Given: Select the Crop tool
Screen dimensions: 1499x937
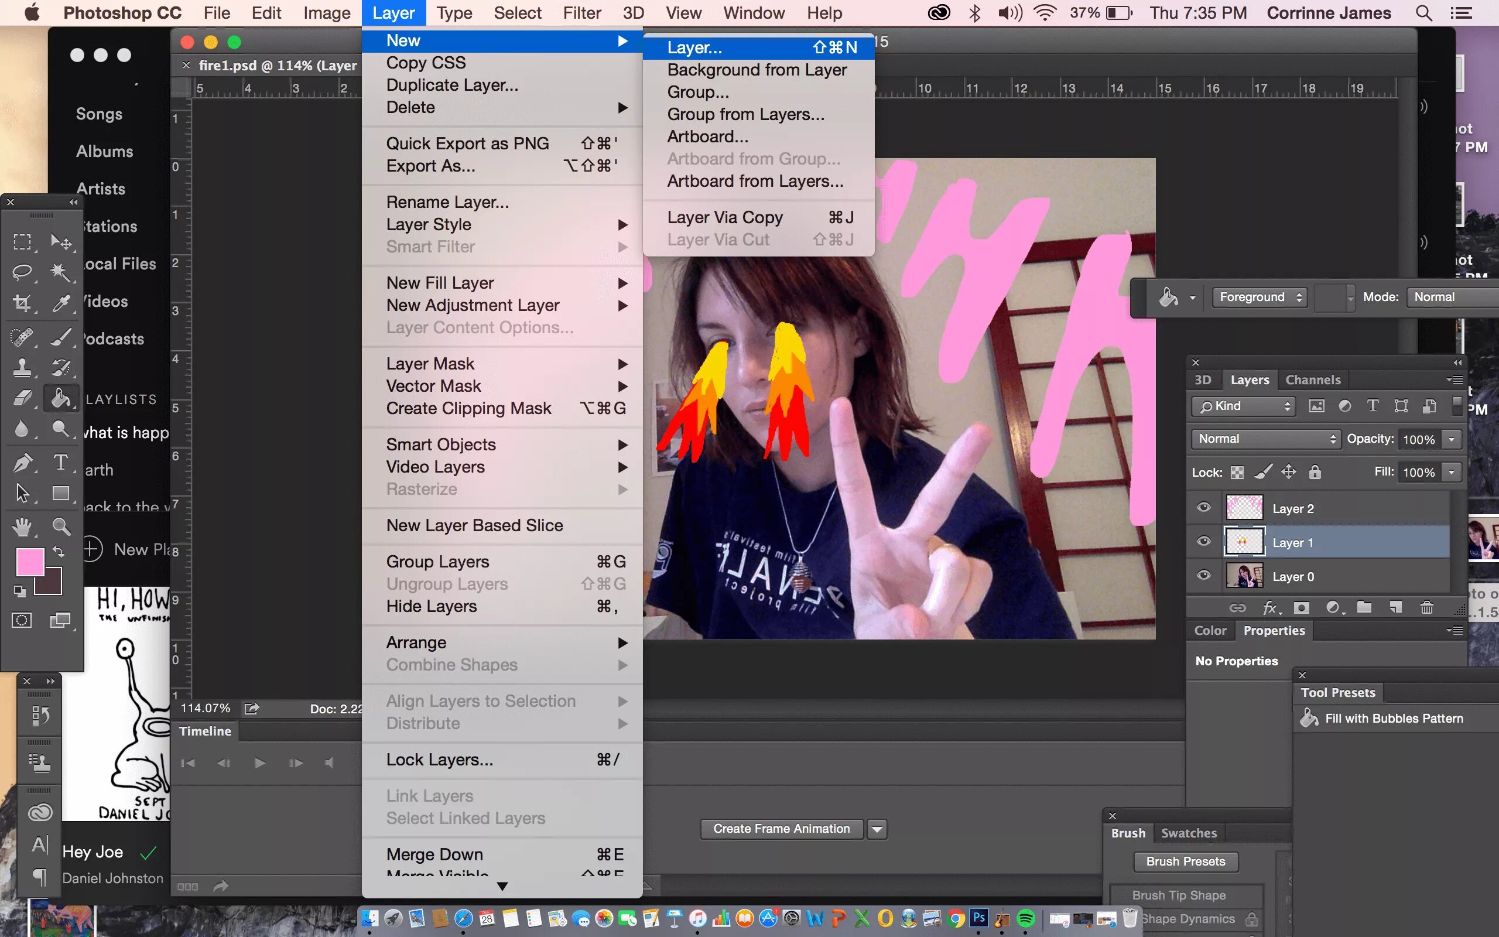Looking at the screenshot, I should [22, 303].
